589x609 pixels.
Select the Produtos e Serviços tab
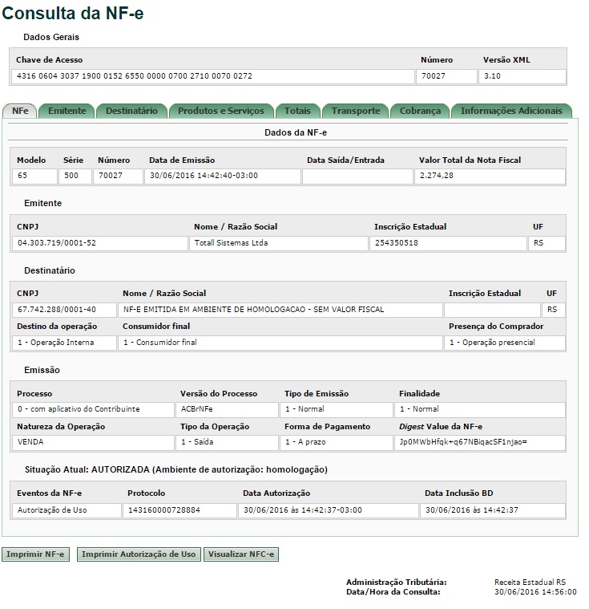[221, 111]
